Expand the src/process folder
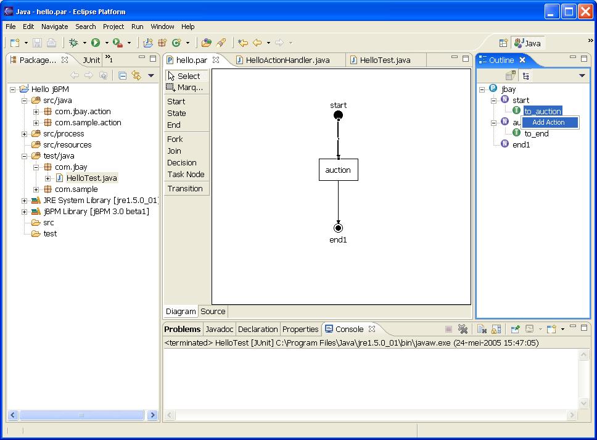 [25, 134]
